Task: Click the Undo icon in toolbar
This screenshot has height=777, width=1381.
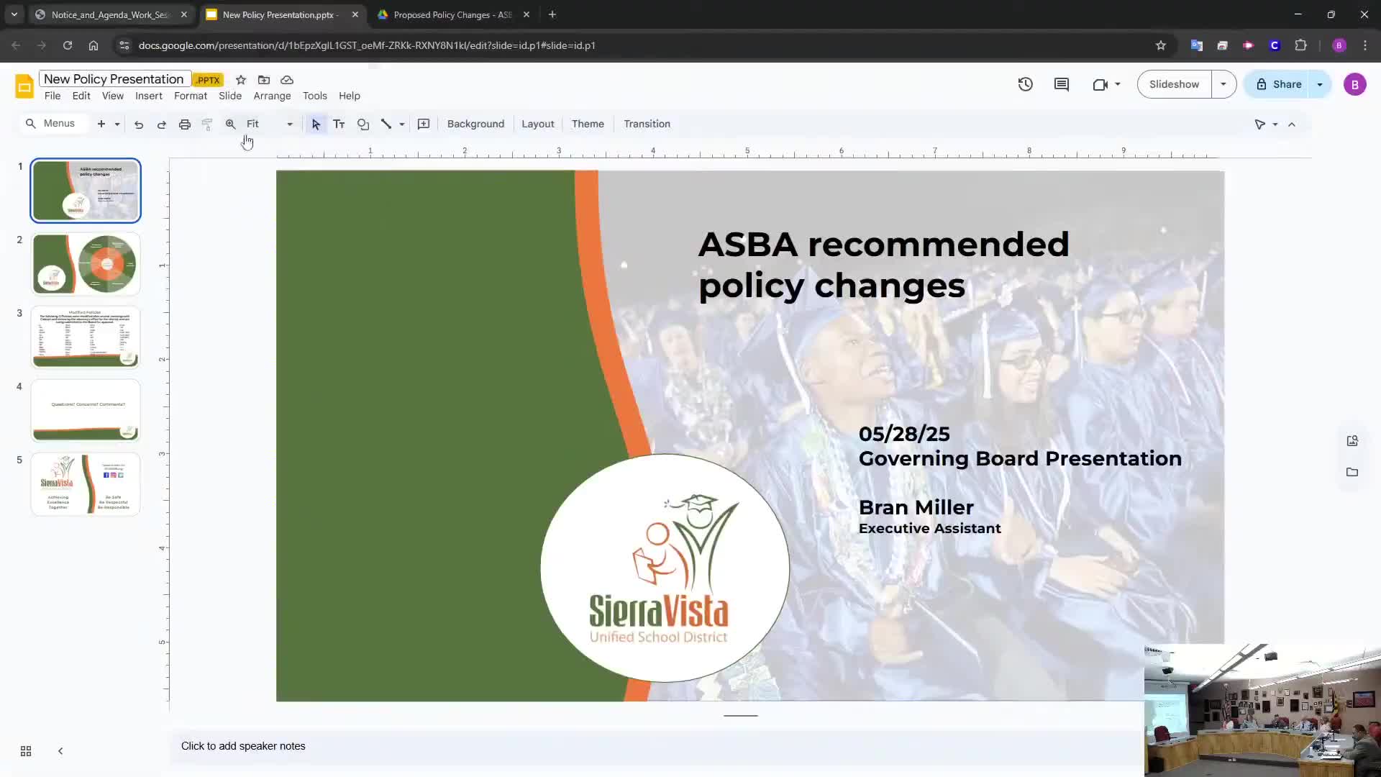Action: (x=139, y=124)
